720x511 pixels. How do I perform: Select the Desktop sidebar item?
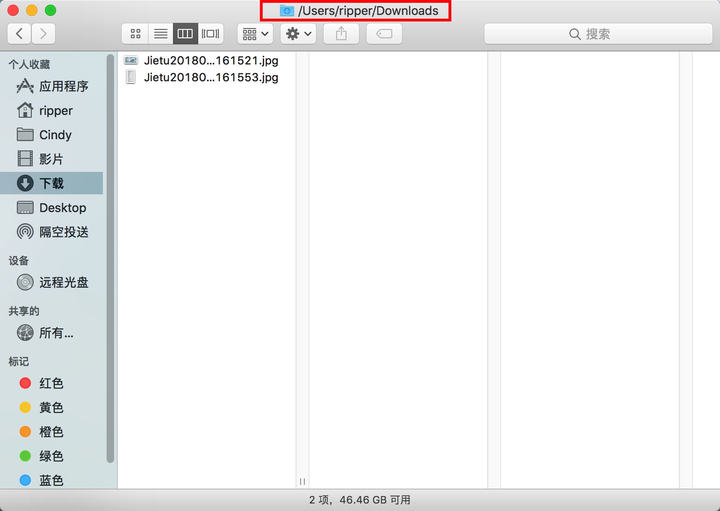62,208
